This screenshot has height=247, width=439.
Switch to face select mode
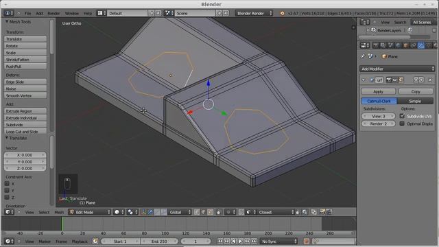[x=211, y=212]
